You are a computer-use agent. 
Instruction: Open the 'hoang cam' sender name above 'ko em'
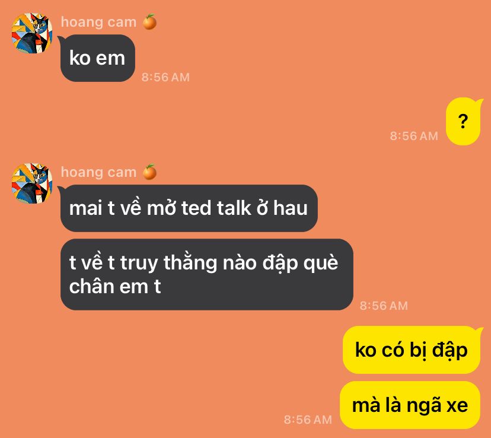pos(98,22)
